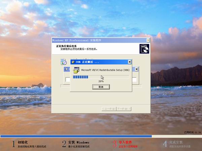Click step 3 导入软件 label in red
The image size is (202, 151).
click(x=125, y=142)
